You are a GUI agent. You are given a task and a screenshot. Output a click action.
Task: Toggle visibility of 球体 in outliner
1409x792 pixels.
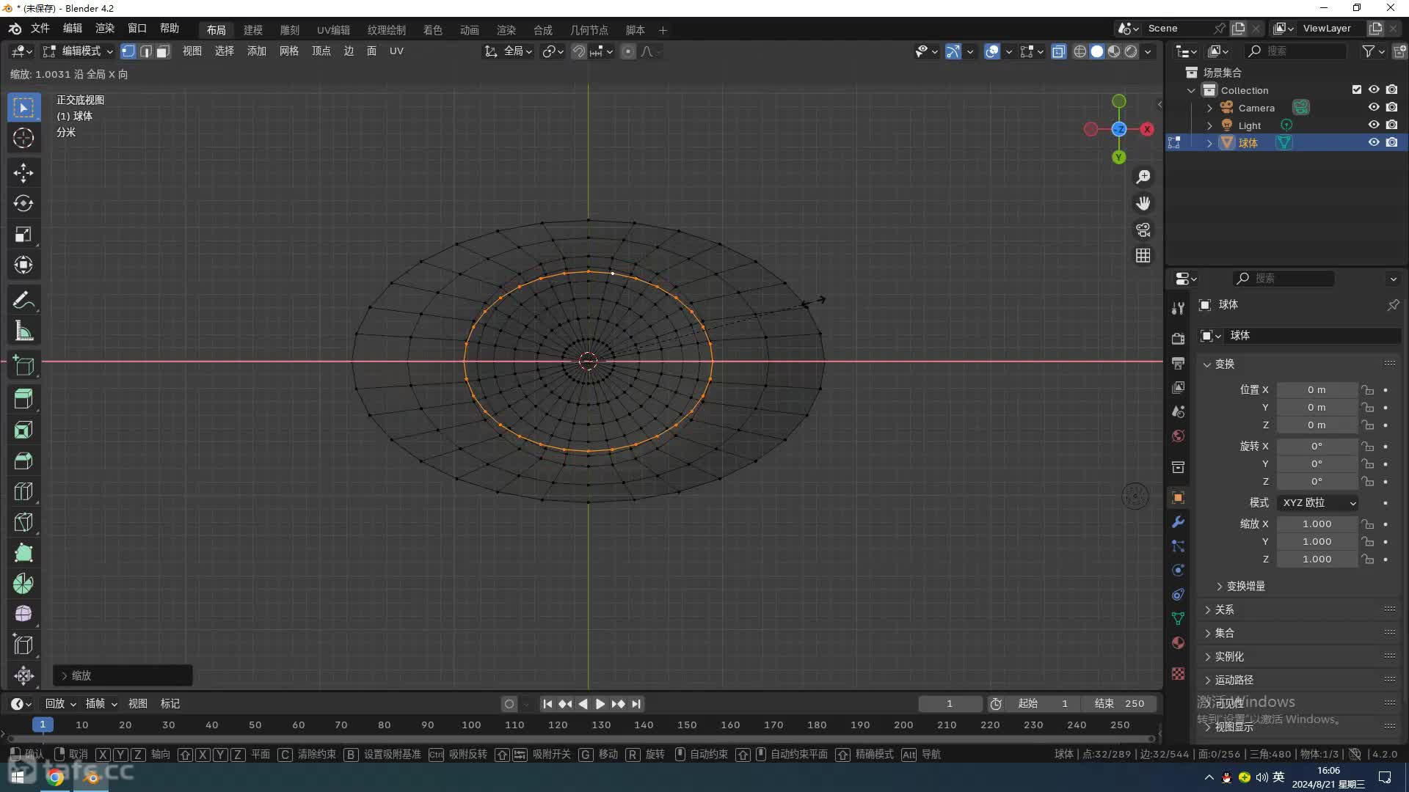[1373, 142]
